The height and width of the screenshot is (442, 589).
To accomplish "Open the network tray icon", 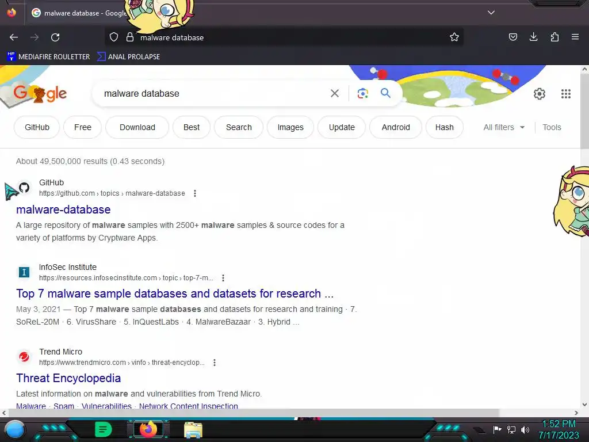I will click(511, 429).
